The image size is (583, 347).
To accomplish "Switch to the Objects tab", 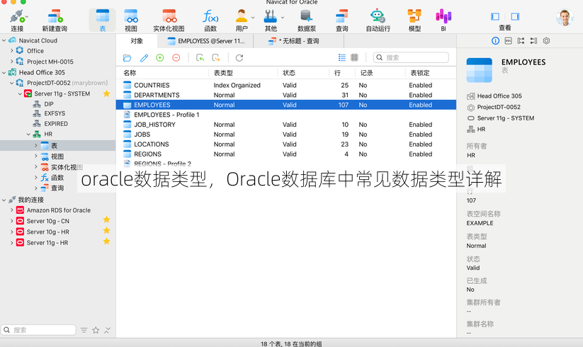I will pos(137,41).
